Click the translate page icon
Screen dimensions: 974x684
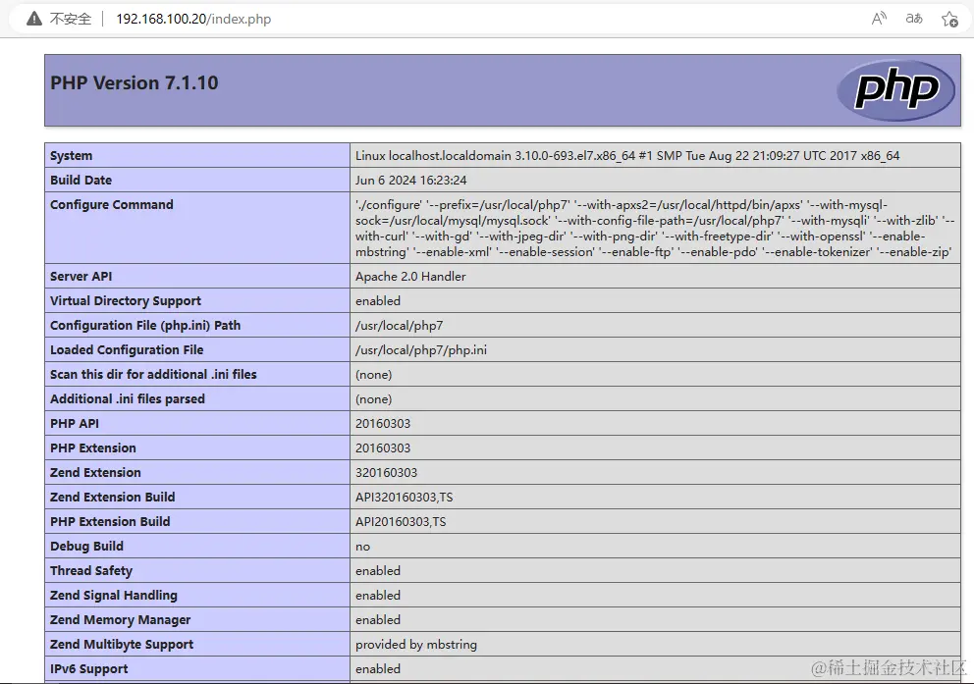tap(914, 19)
